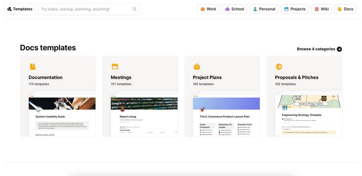Click Browse 4 categories link

click(x=319, y=49)
